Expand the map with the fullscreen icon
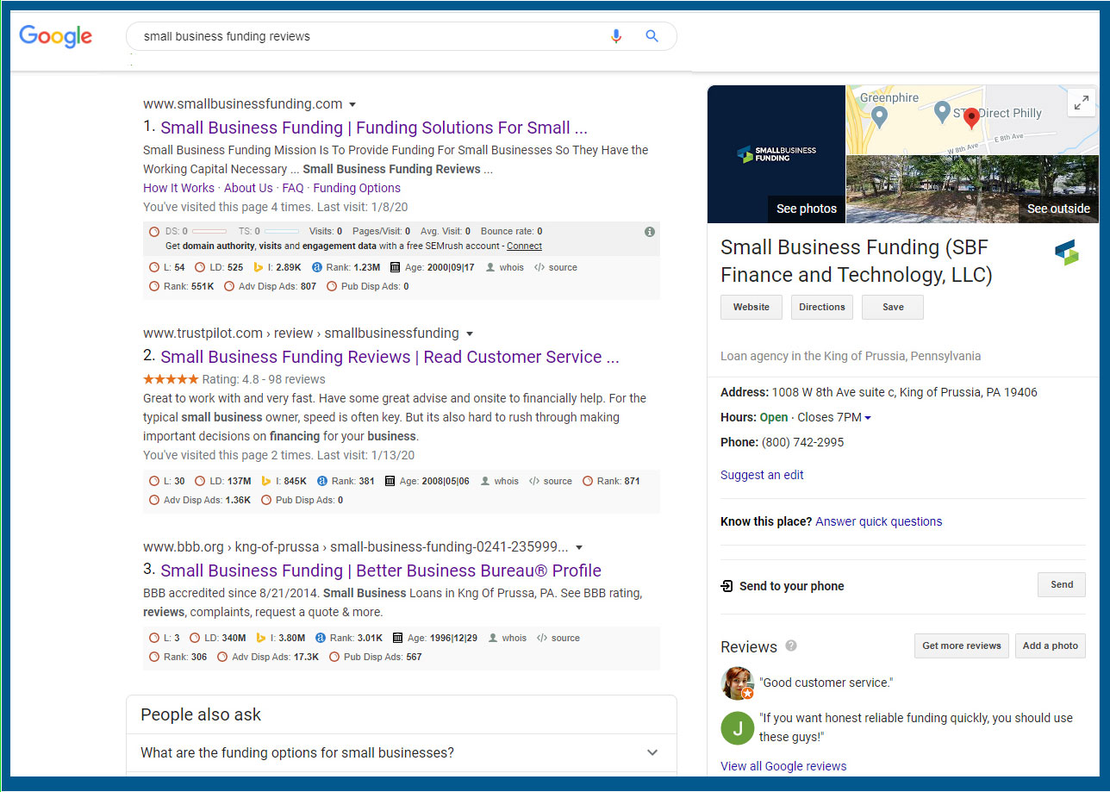 tap(1081, 103)
